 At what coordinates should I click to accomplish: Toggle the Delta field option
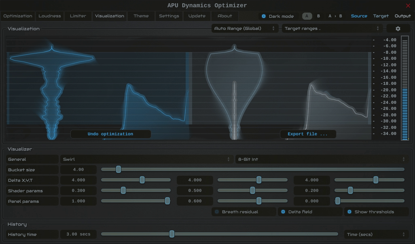point(310,212)
